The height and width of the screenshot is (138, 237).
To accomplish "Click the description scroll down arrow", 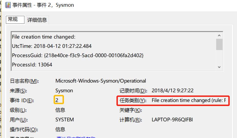I will pyautogui.click(x=219, y=67).
